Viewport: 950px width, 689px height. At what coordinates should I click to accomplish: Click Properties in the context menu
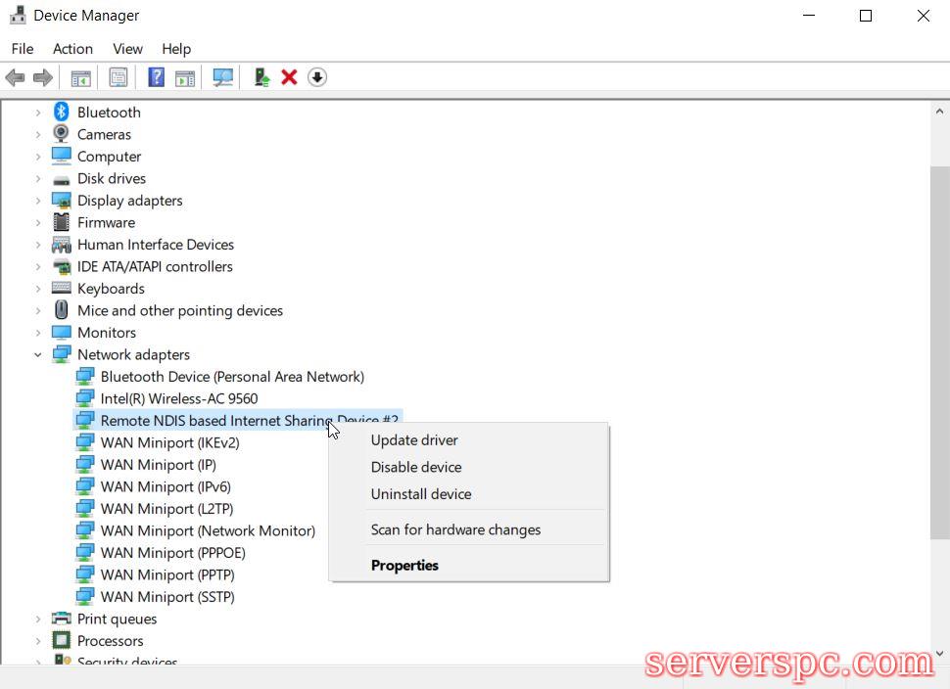pyautogui.click(x=404, y=565)
